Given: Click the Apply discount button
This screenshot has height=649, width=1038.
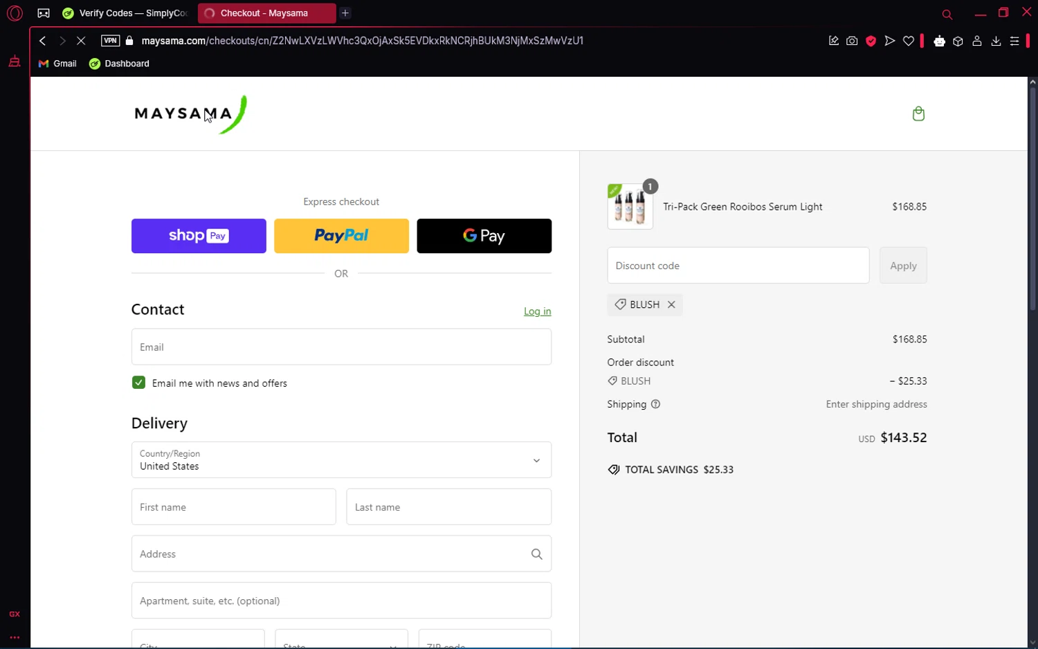Looking at the screenshot, I should coord(903,266).
